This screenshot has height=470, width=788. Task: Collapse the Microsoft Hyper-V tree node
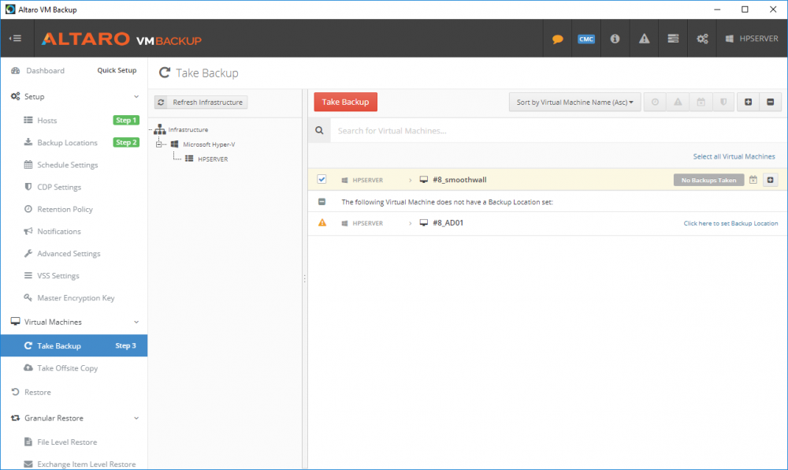point(159,144)
